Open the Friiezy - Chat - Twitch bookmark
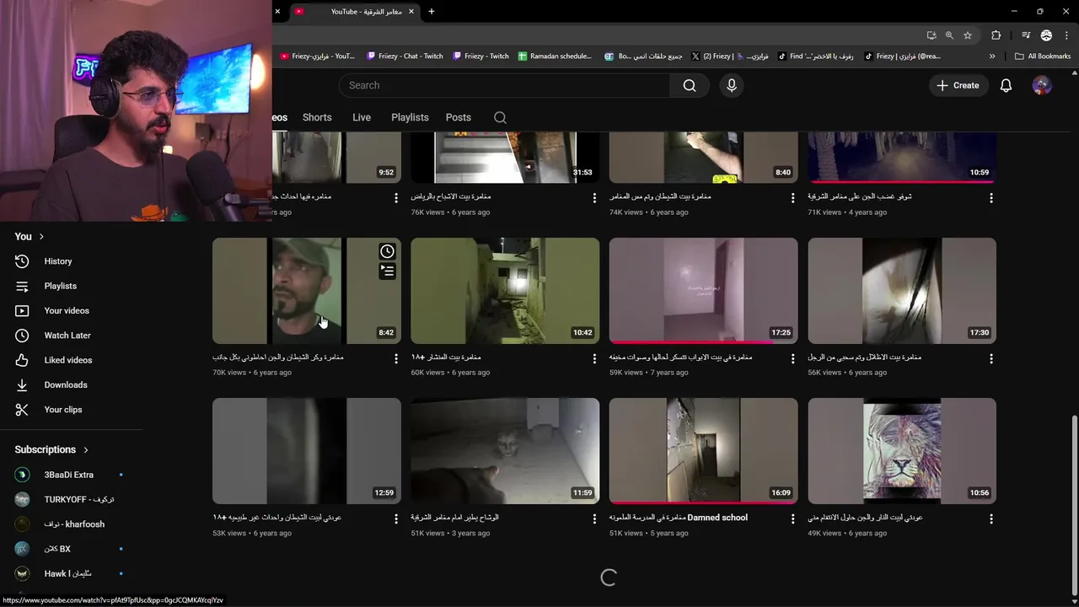Viewport: 1079px width, 607px height. (x=405, y=56)
